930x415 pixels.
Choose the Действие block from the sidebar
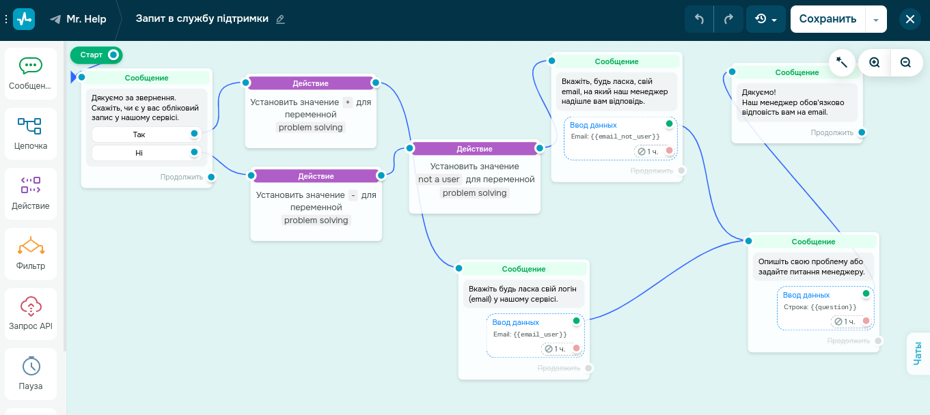(x=30, y=193)
